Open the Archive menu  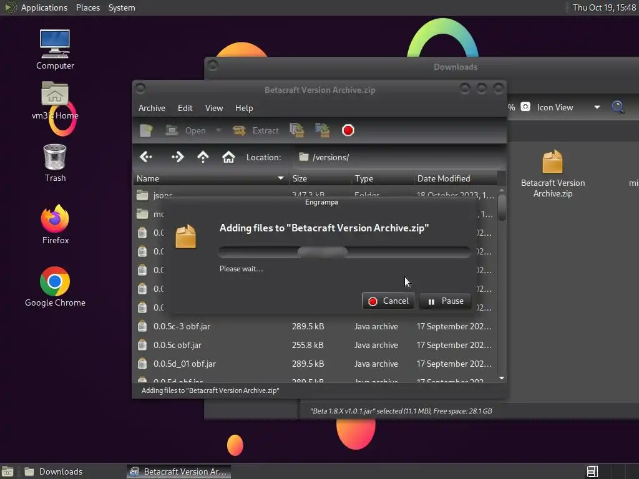(152, 108)
